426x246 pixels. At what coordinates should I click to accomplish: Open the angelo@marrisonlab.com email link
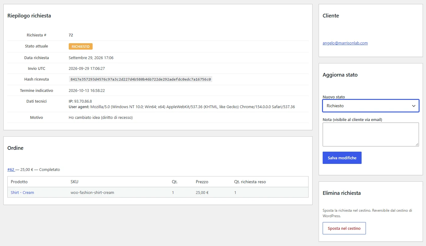tap(345, 43)
